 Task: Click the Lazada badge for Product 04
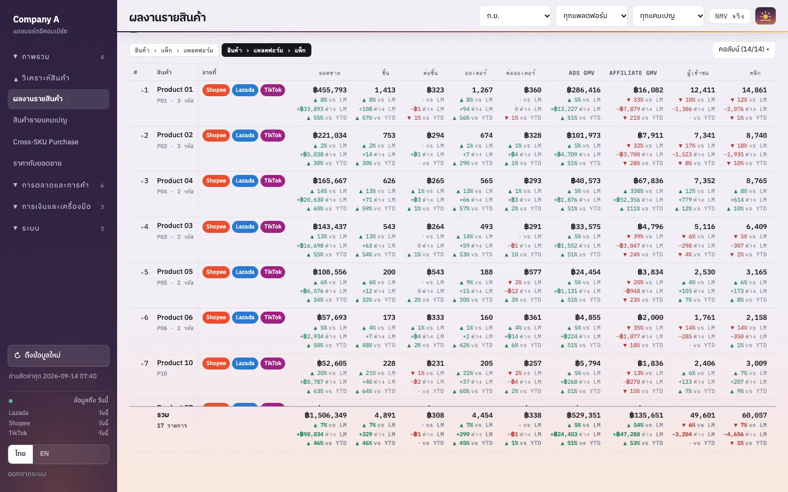tap(245, 181)
